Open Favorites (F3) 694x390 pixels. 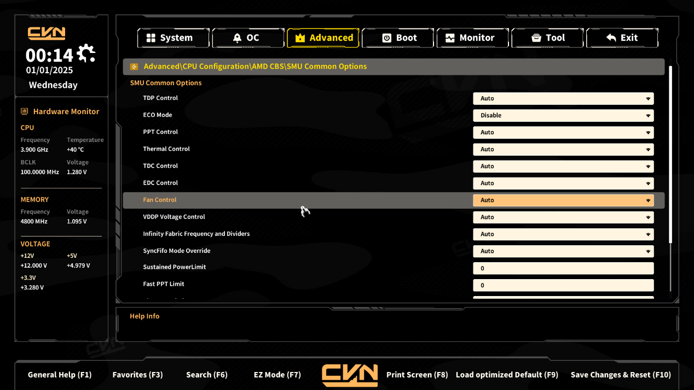tap(137, 375)
